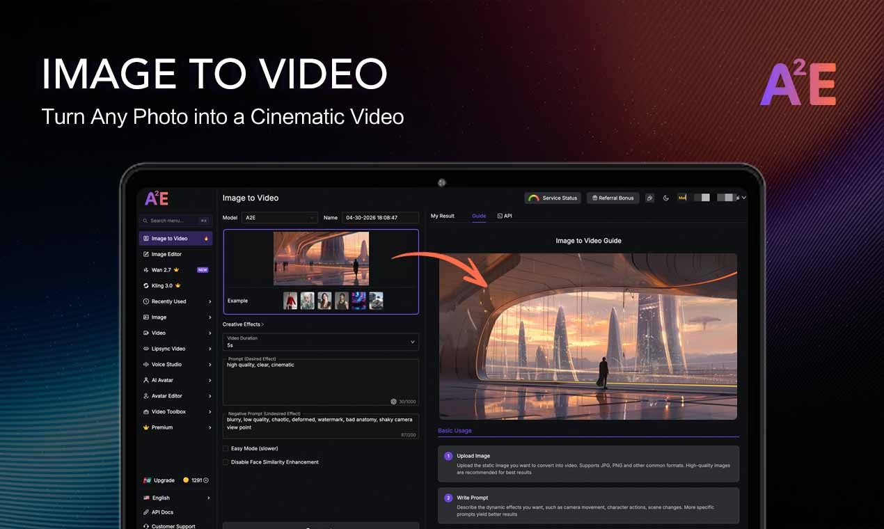The image size is (884, 529).
Task: Click the round icon beside the 30/1000 counter
Action: [x=393, y=402]
